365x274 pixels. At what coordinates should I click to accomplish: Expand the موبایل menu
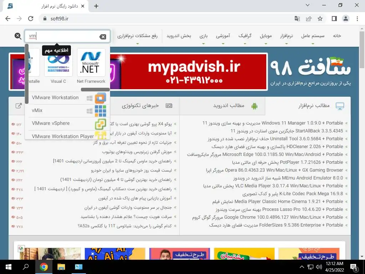point(266,36)
